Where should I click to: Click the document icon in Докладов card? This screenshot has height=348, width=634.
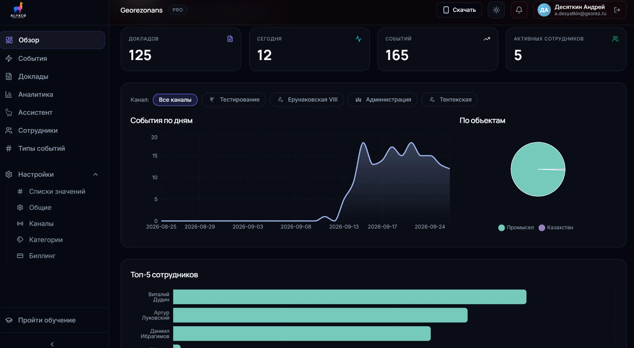coord(230,39)
